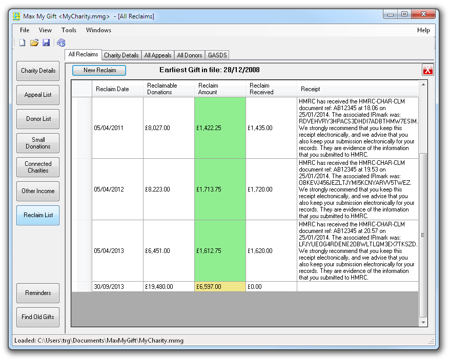Click the Earliest Gift in file label
The width and height of the screenshot is (450, 360).
tap(209, 70)
